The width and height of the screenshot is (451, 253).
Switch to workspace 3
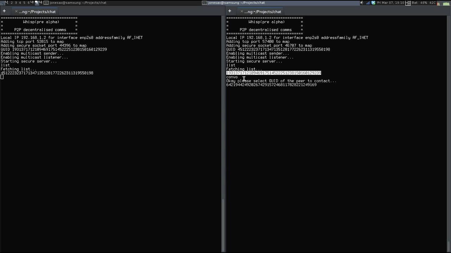pyautogui.click(x=16, y=3)
